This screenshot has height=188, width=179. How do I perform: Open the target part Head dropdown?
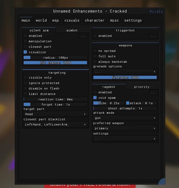[x=55, y=114]
